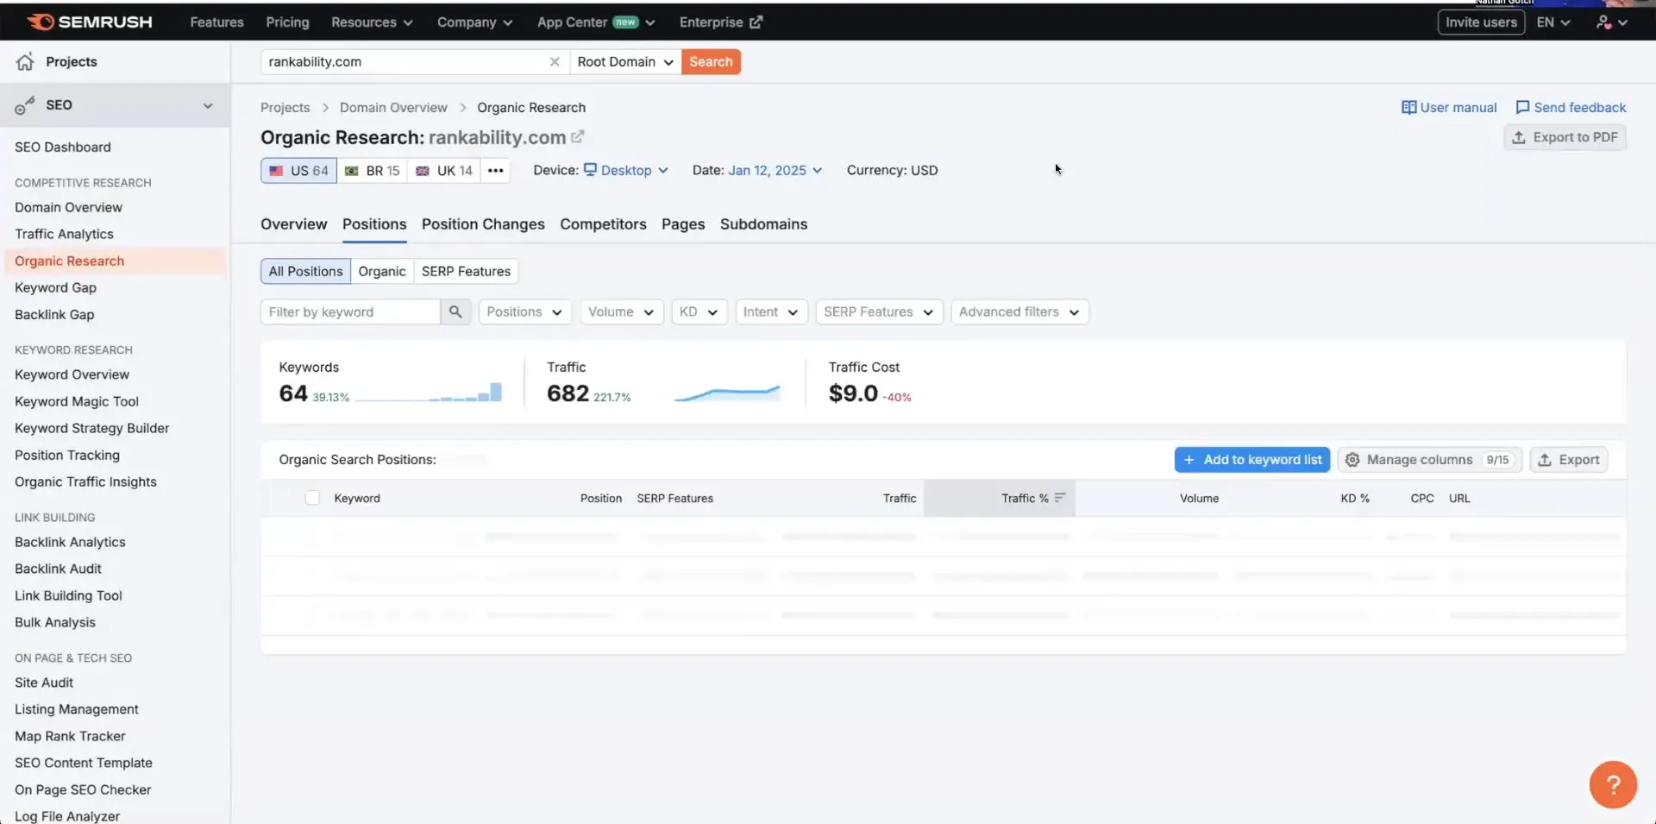Open the user account profile icon
The height and width of the screenshot is (824, 1656).
pos(1603,22)
